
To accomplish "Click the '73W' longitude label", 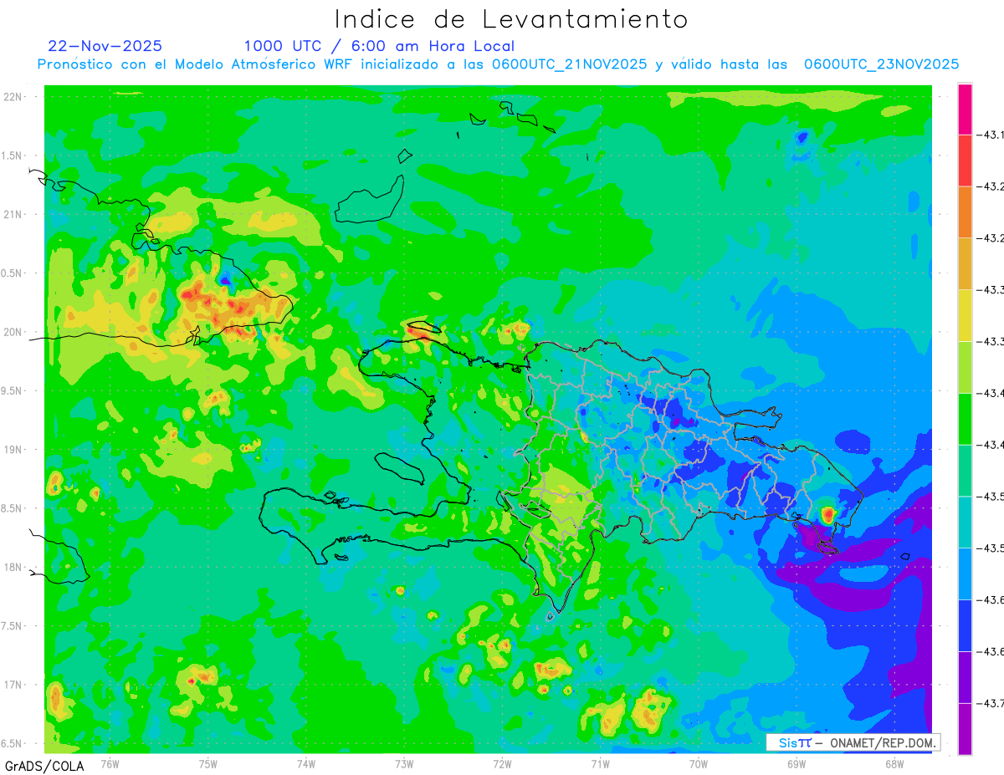I will pyautogui.click(x=404, y=763).
